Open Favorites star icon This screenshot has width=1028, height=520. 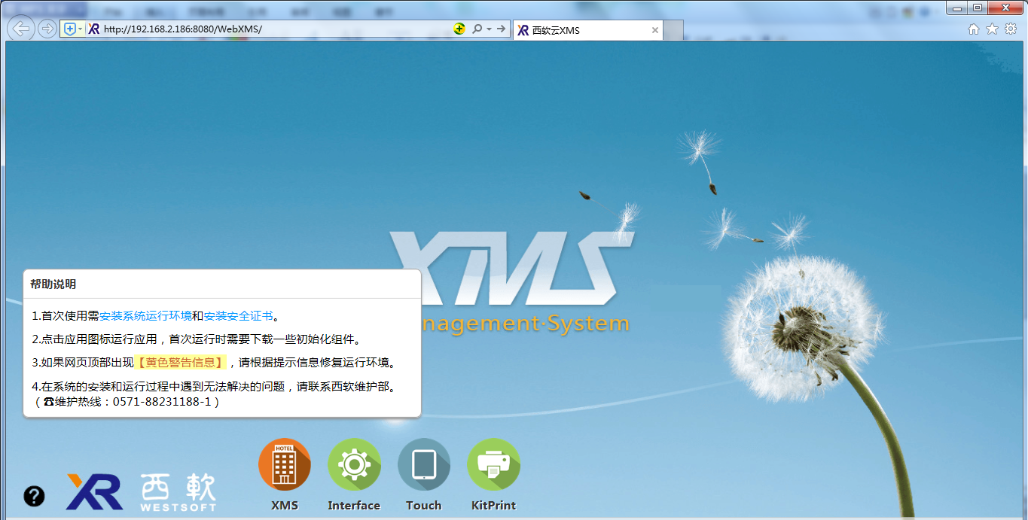coord(992,29)
